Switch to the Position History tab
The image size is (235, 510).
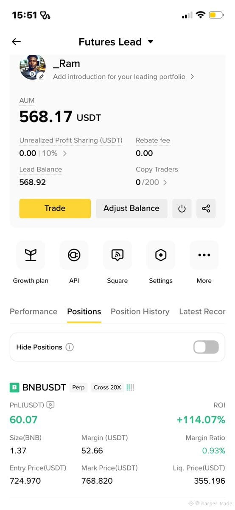click(x=140, y=312)
